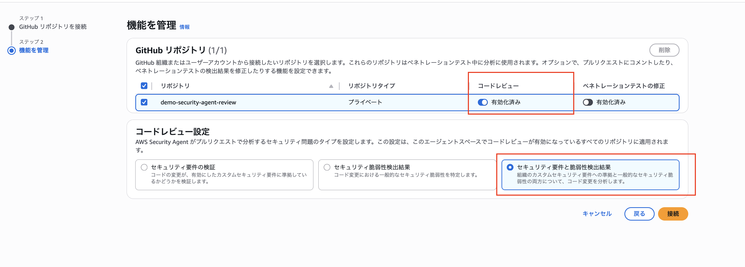Click the ステップ2 機能を管理 step label
Screen dimensions: 745x267
point(34,50)
